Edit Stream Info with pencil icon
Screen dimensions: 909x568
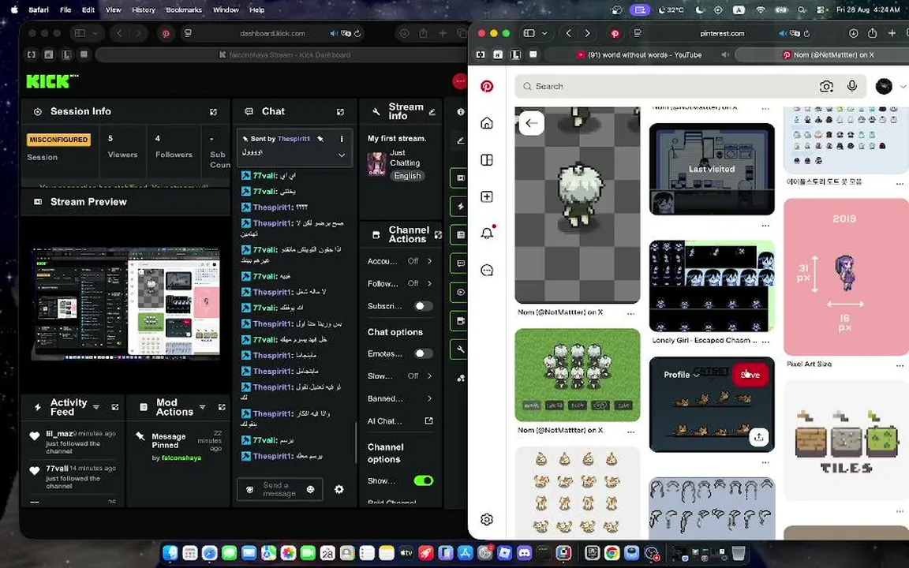[432, 112]
